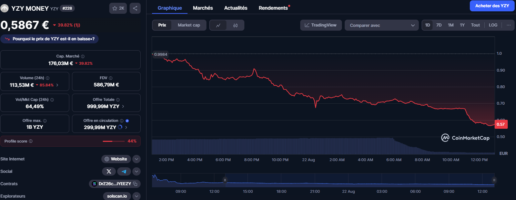
Task: Expand Offre Totale details arrow
Action: (123, 106)
